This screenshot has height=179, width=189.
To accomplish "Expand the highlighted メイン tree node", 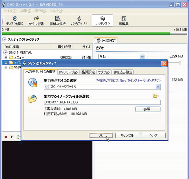I will (x=6, y=63).
